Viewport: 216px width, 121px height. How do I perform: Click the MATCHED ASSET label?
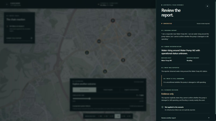(166, 58)
